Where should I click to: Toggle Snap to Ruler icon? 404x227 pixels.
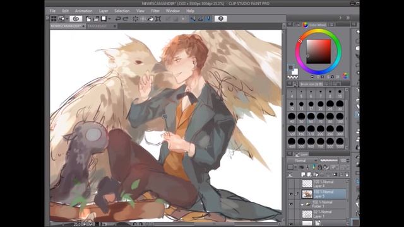[x=193, y=19]
